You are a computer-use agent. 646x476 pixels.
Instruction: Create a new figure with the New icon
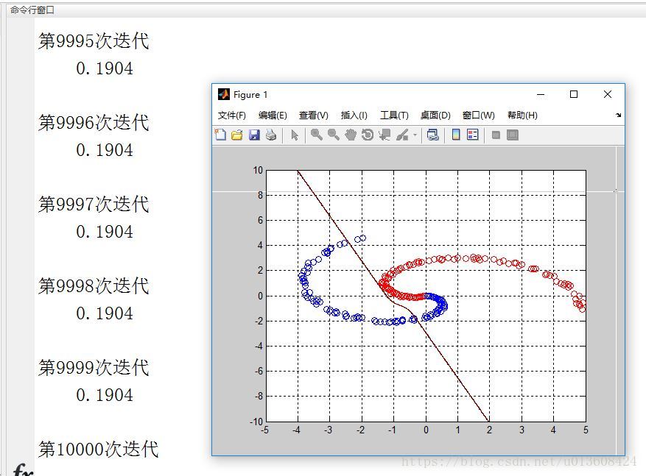click(221, 135)
